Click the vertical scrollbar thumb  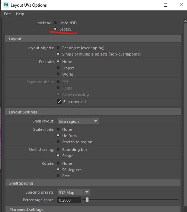(185, 115)
